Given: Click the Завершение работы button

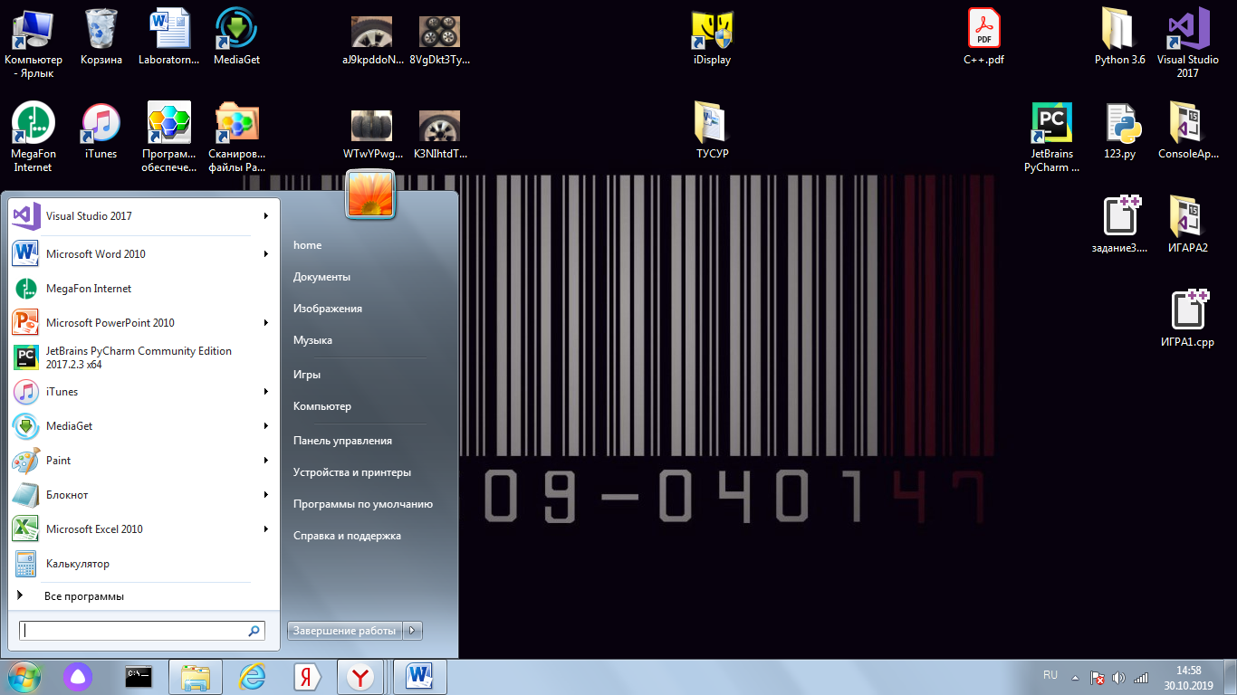Looking at the screenshot, I should tap(345, 631).
